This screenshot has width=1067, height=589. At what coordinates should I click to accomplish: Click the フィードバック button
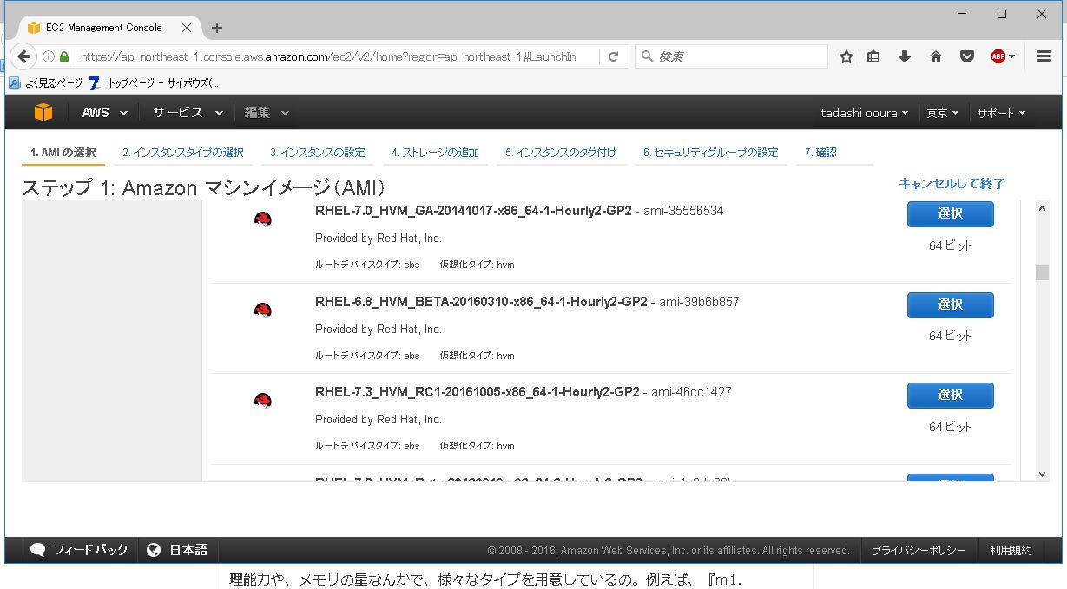point(79,550)
